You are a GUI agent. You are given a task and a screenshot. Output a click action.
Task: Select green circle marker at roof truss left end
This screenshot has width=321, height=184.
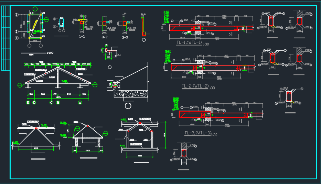pyautogui.click(x=20, y=85)
